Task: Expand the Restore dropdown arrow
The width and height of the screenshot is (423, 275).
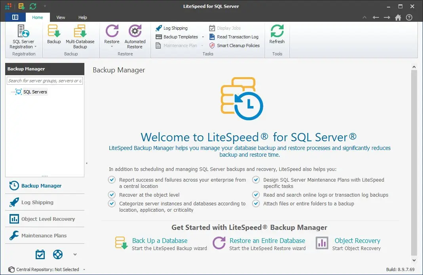Action: click(112, 47)
